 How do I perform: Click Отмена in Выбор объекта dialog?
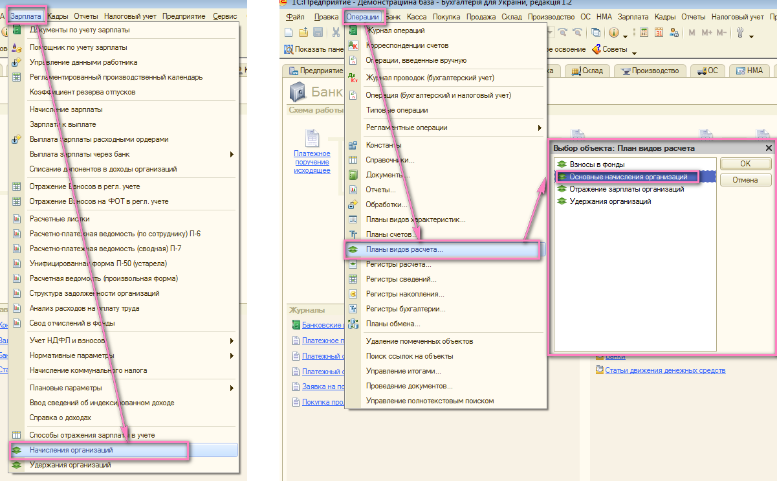point(745,180)
